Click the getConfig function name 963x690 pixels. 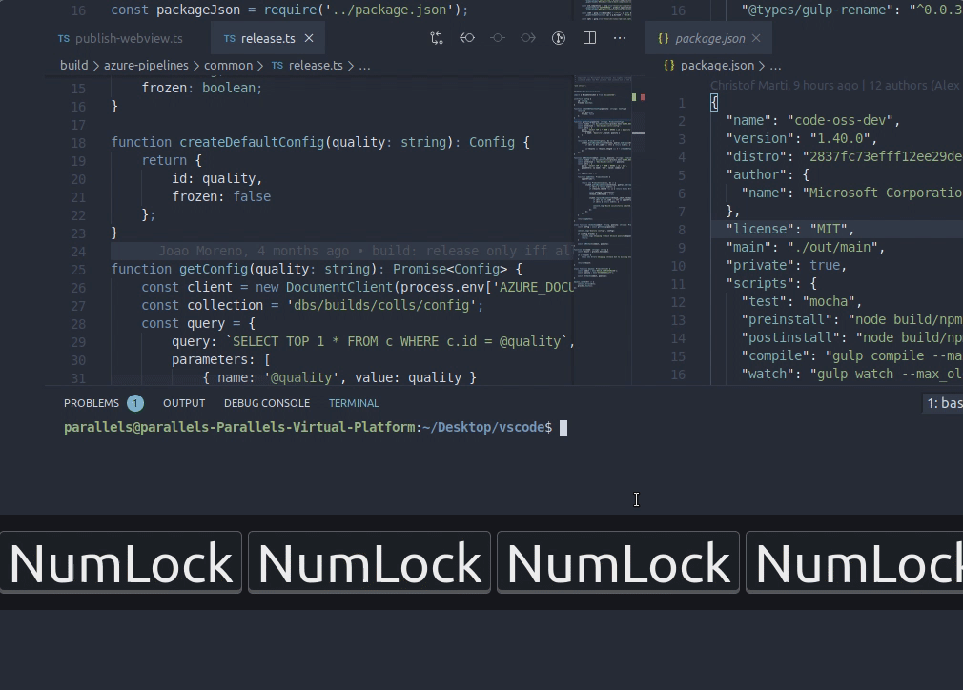[214, 269]
